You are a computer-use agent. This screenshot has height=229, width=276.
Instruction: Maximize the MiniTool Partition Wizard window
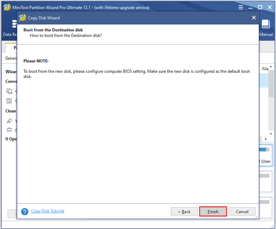(260, 7)
